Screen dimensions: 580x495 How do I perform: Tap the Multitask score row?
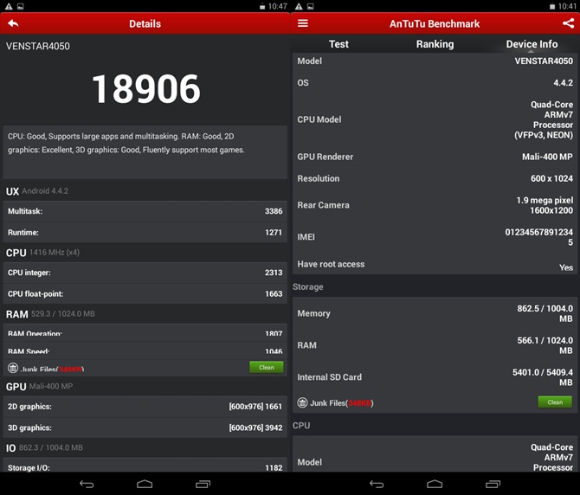[x=145, y=211]
